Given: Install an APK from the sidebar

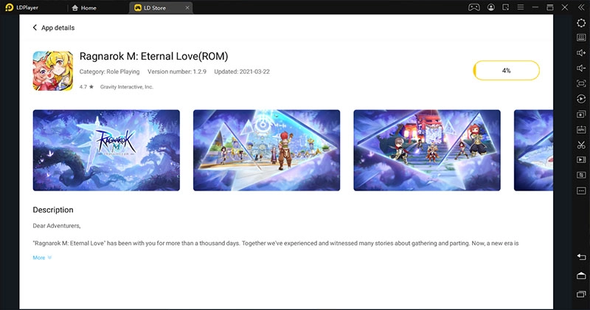Looking at the screenshot, I should [x=581, y=130].
